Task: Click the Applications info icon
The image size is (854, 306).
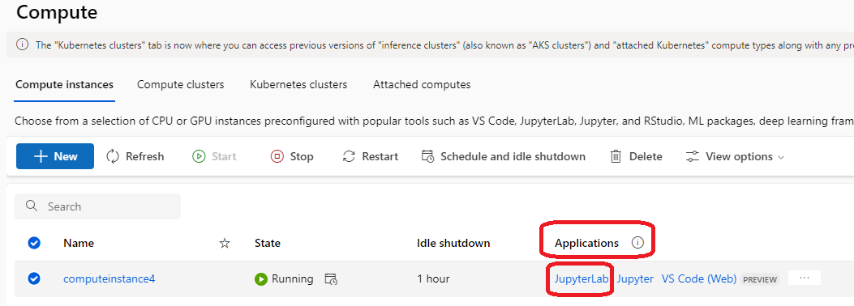Action: (x=637, y=243)
